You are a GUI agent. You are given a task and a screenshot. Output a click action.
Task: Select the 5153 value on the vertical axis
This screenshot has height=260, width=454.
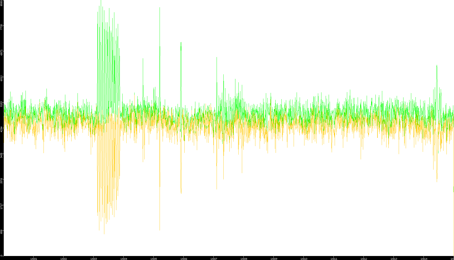tap(2, 104)
